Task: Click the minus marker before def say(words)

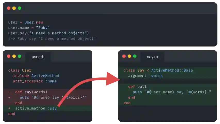Action: (10, 92)
